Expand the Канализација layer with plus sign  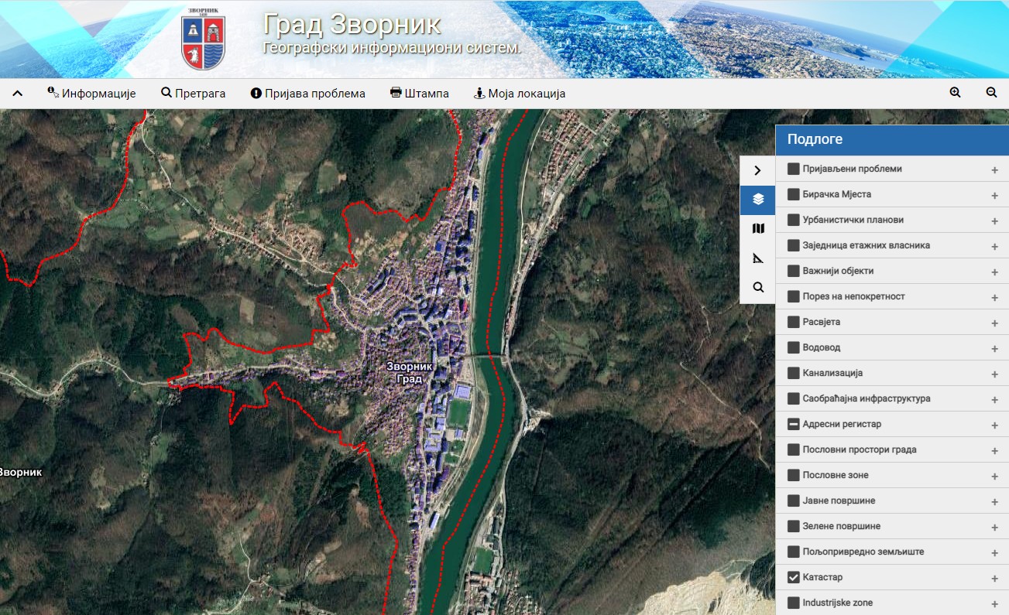(994, 374)
